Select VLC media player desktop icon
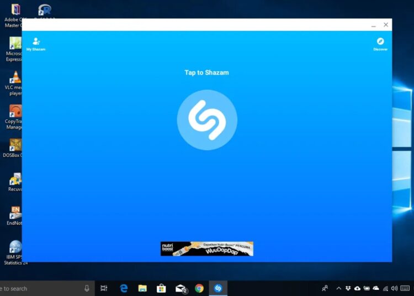414x296 pixels. (14, 83)
